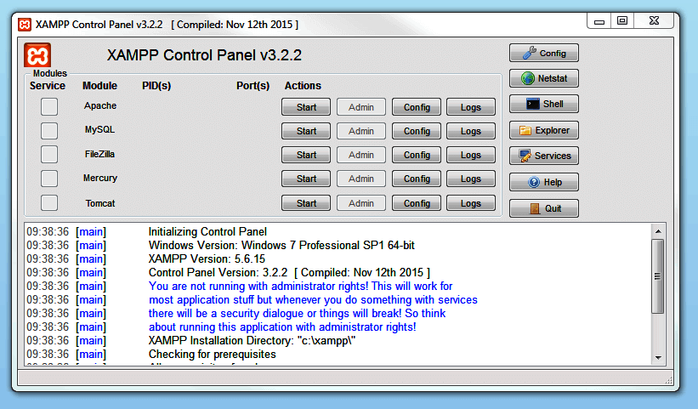
Task: Open the Config for the Tomcat module
Action: point(417,203)
